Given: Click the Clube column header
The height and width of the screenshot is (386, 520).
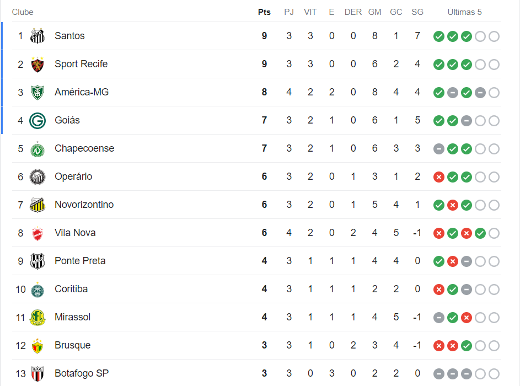Looking at the screenshot, I should tap(23, 12).
